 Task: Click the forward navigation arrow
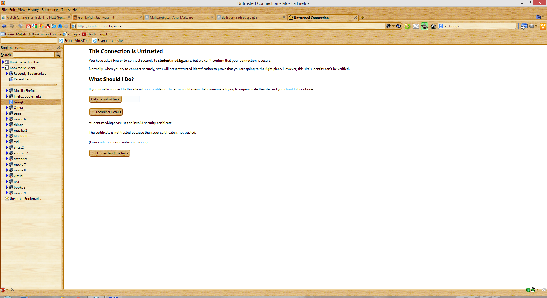[x=12, y=26]
